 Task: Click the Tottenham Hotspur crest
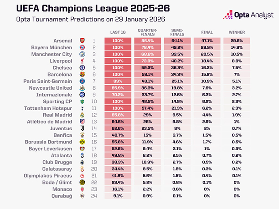[82, 108]
